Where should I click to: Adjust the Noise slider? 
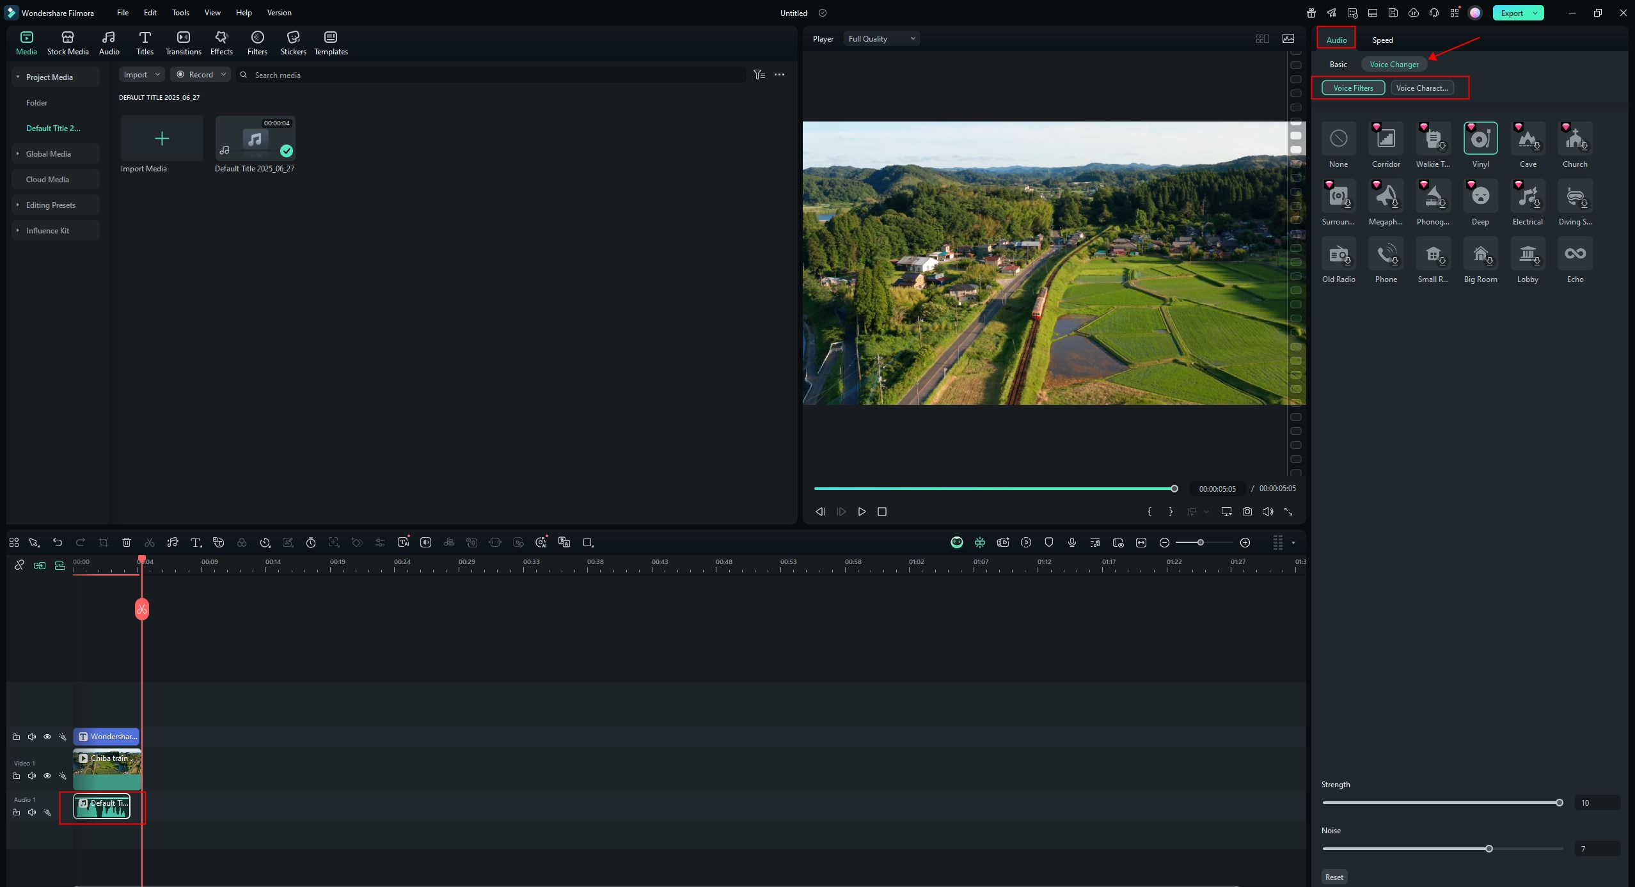pyautogui.click(x=1489, y=849)
